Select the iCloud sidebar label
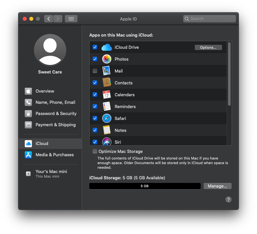This screenshot has height=234, width=257. pos(42,144)
